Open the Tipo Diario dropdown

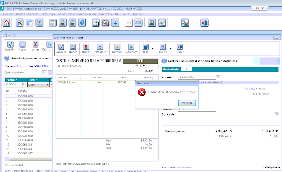click(47, 85)
